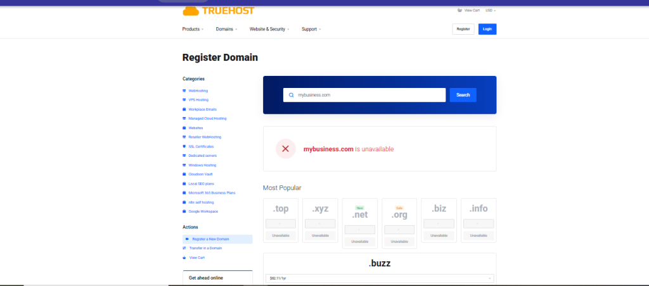Image resolution: width=649 pixels, height=286 pixels.
Task: Click the Websites category icon
Action: click(x=184, y=128)
